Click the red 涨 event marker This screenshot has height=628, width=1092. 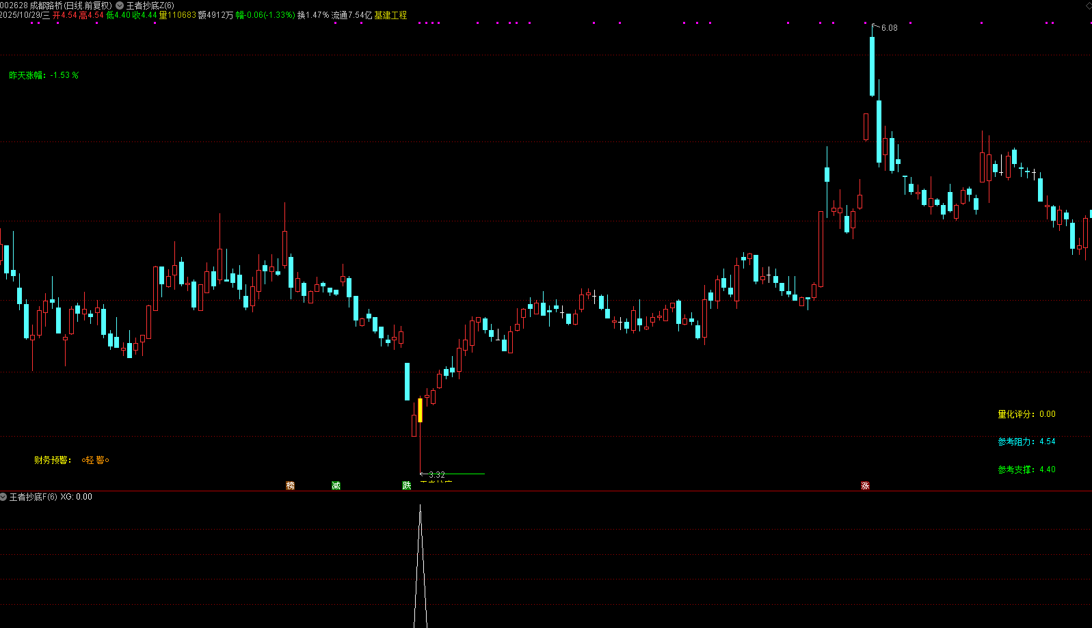point(865,486)
